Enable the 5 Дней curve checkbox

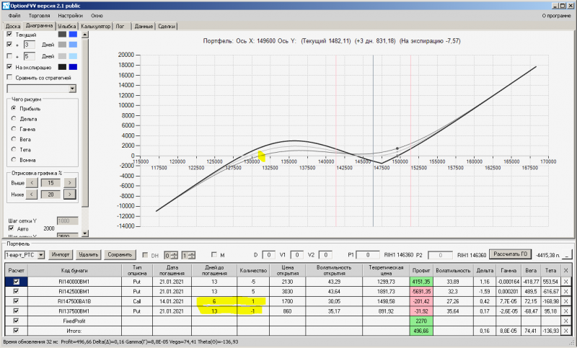coord(10,56)
